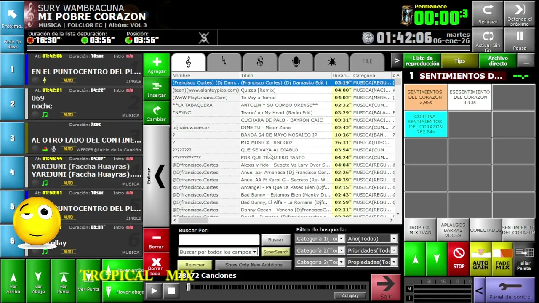Screen dimensions: 539x303
Task: Open the dollar sign commercials tab
Action: tap(260, 62)
